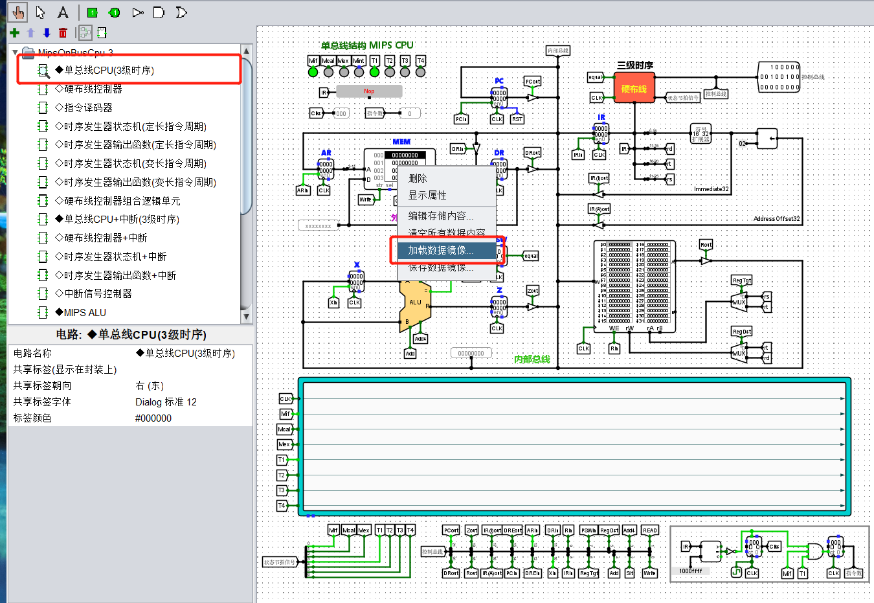874x603 pixels.
Task: Select 时序发生器输出函数(变长指令周期) in the tree
Action: point(135,182)
